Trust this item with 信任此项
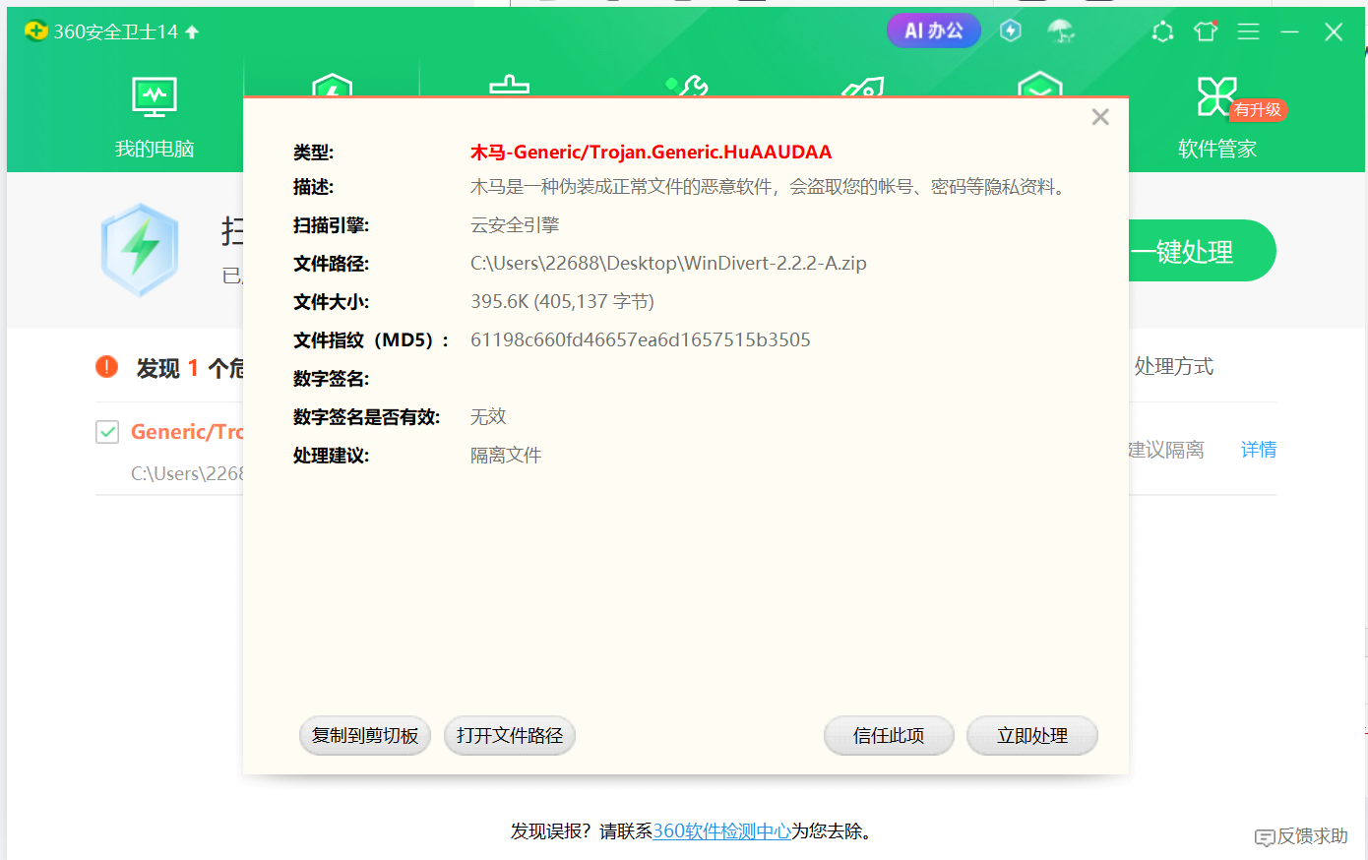This screenshot has height=860, width=1368. click(889, 736)
